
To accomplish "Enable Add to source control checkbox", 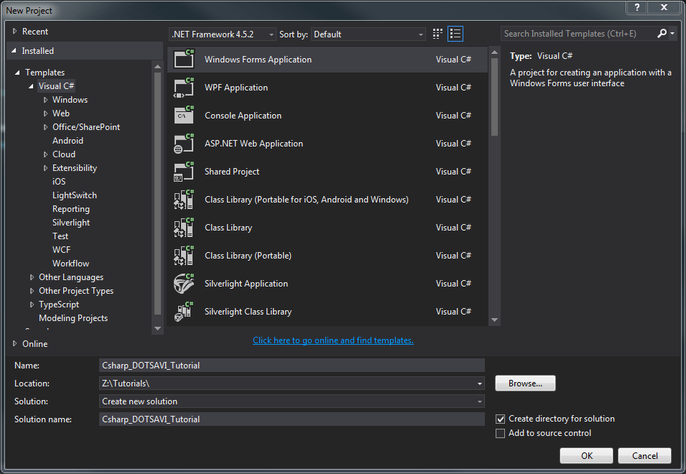I will [x=500, y=433].
